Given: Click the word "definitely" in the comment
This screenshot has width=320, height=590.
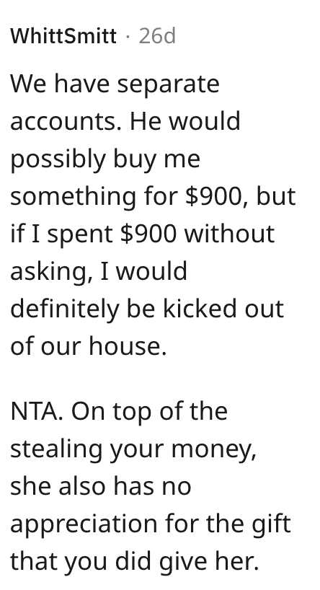Looking at the screenshot, I should [64, 309].
